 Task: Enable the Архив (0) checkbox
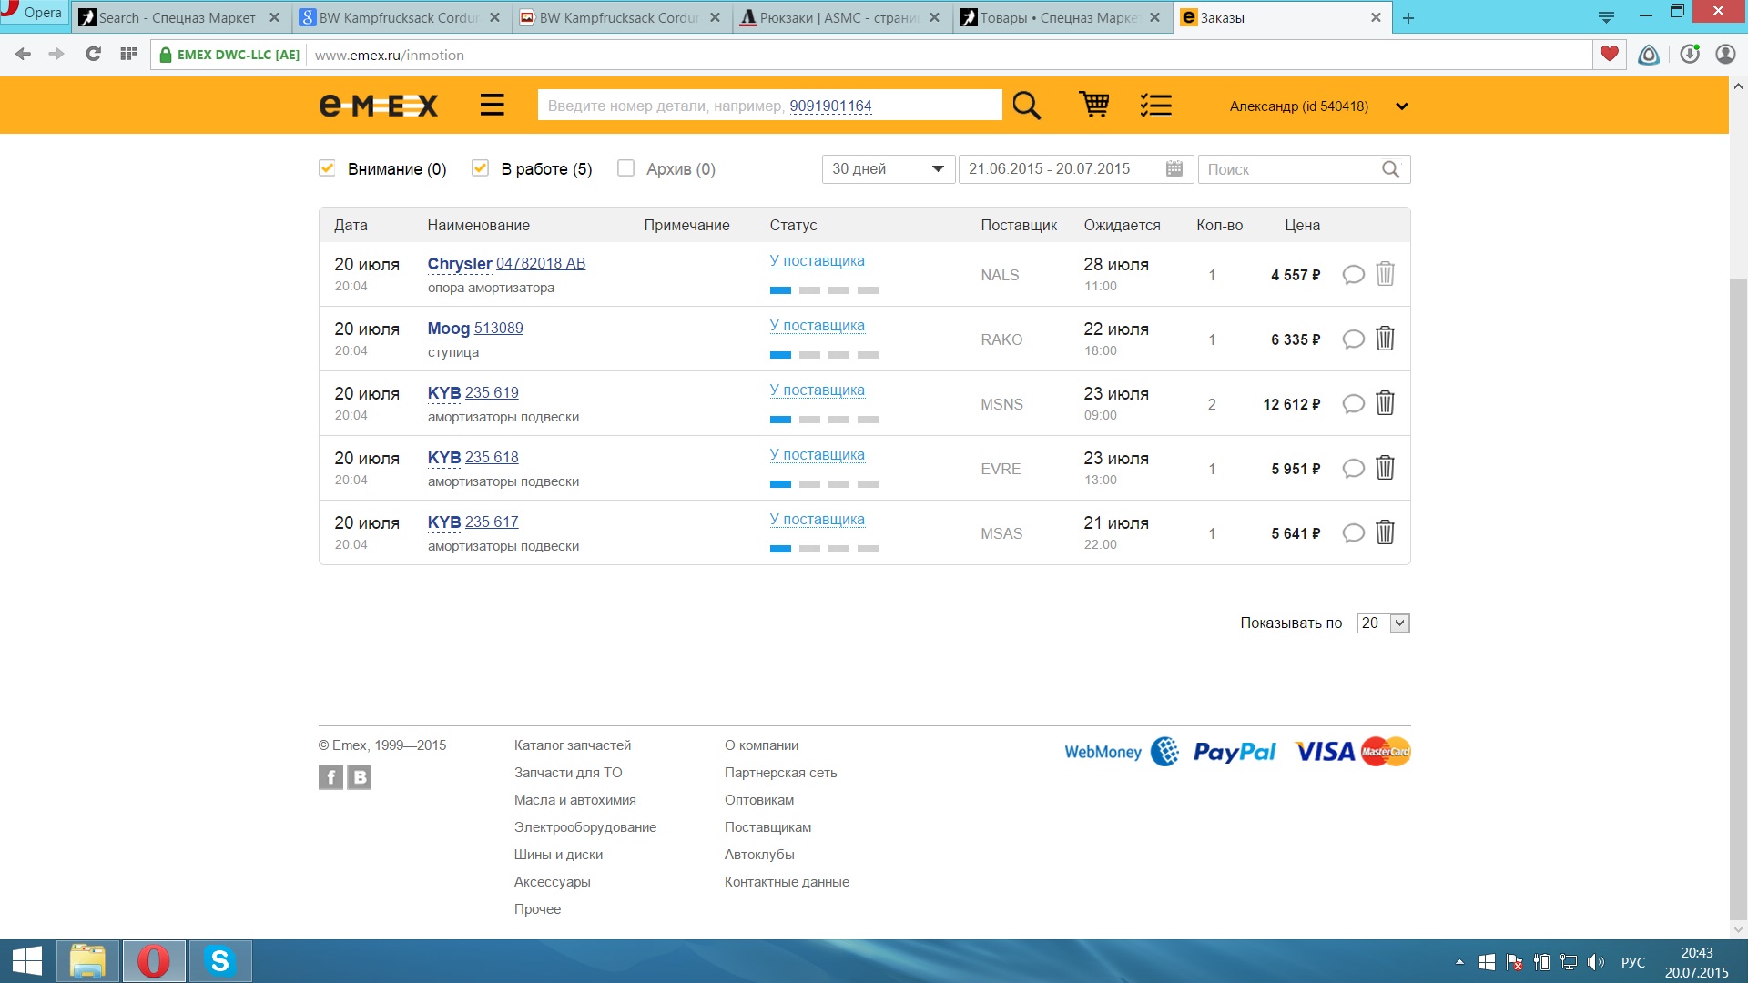(x=625, y=168)
